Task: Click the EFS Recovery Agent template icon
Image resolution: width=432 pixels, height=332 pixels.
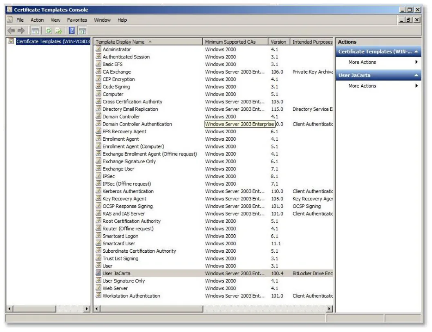Action: pyautogui.click(x=98, y=131)
